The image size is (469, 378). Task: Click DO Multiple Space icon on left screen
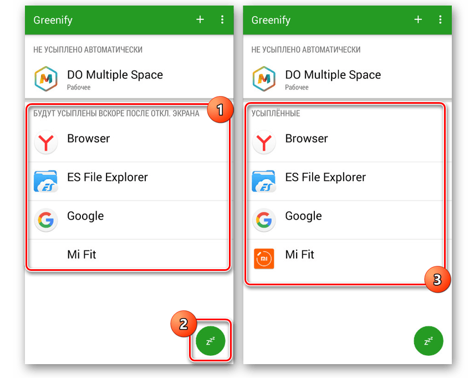tap(46, 79)
